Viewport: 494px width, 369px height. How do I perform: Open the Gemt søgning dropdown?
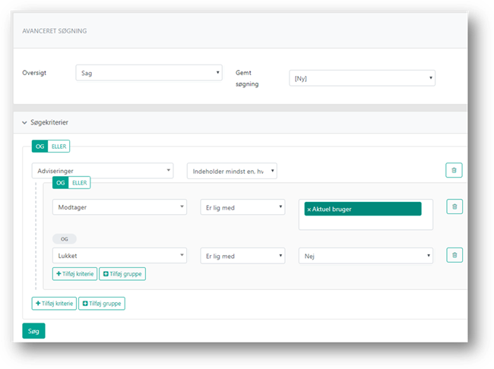coord(362,77)
